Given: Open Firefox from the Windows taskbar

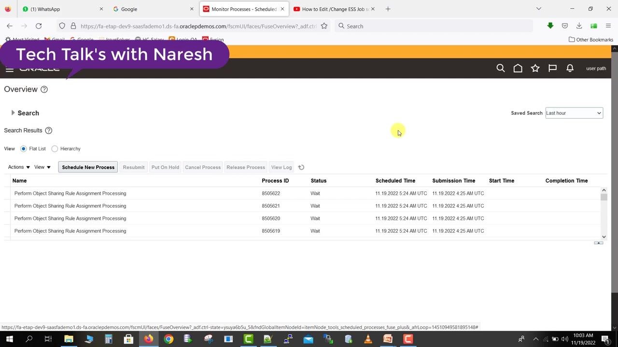Looking at the screenshot, I should tap(148, 339).
